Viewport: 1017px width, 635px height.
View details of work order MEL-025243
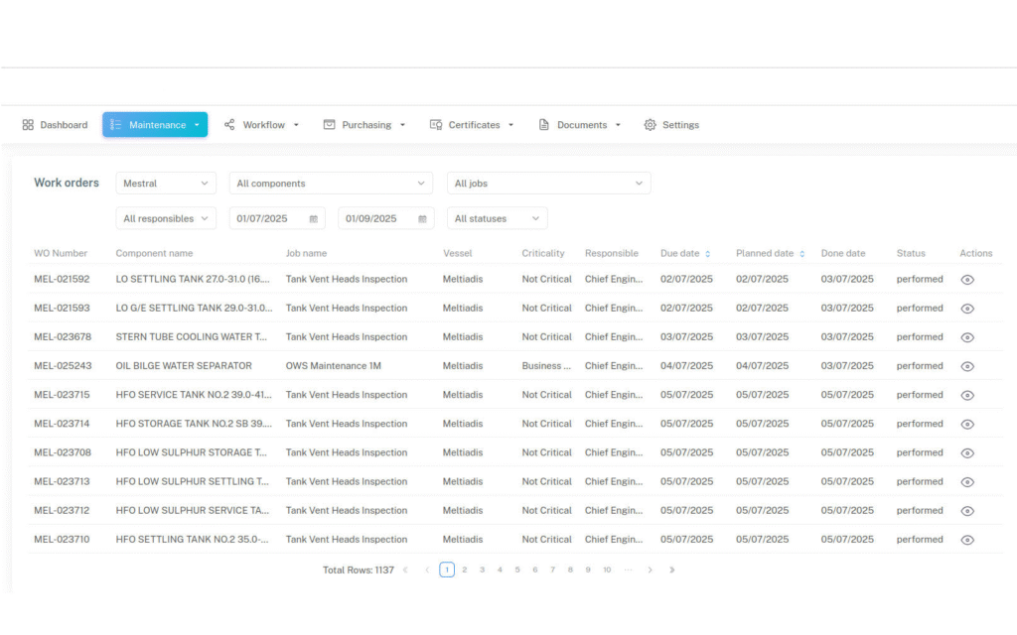pos(967,366)
